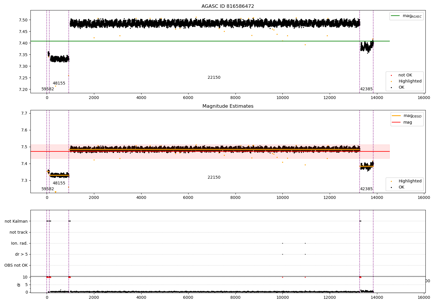Click the 7.7 y-axis tick in Magnitude Estimates

25,113
